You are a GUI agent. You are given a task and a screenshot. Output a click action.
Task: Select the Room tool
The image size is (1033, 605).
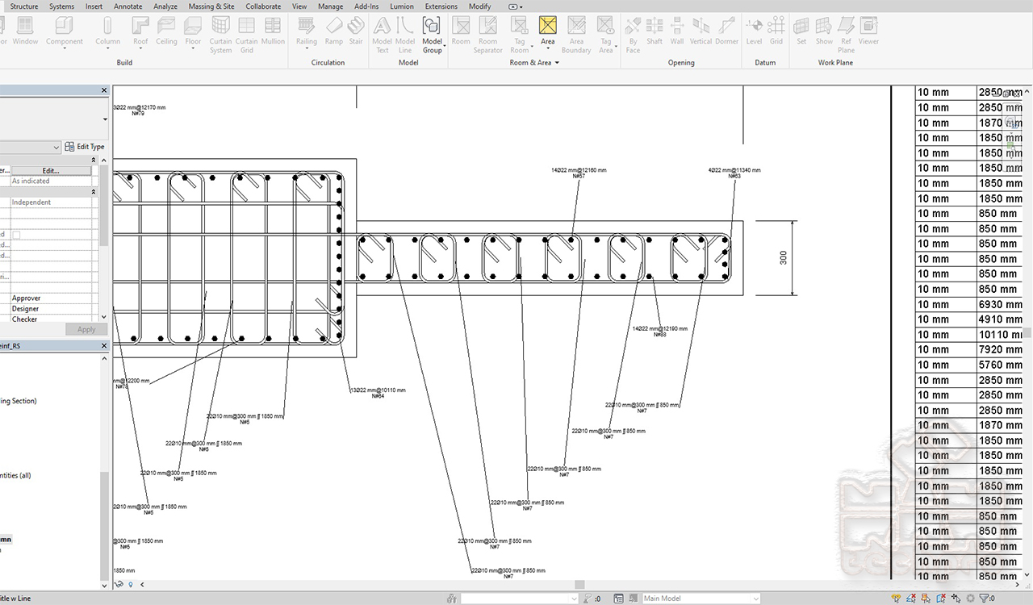[461, 32]
